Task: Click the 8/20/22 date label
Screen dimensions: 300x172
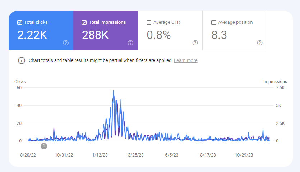Action: point(28,155)
